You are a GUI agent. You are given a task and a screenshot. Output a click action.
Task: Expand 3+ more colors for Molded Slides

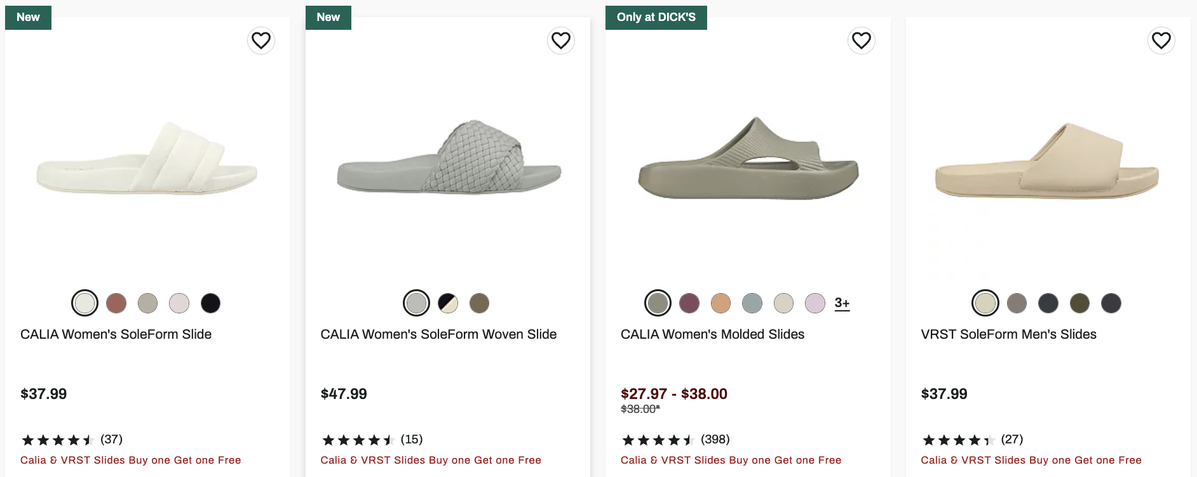click(842, 303)
